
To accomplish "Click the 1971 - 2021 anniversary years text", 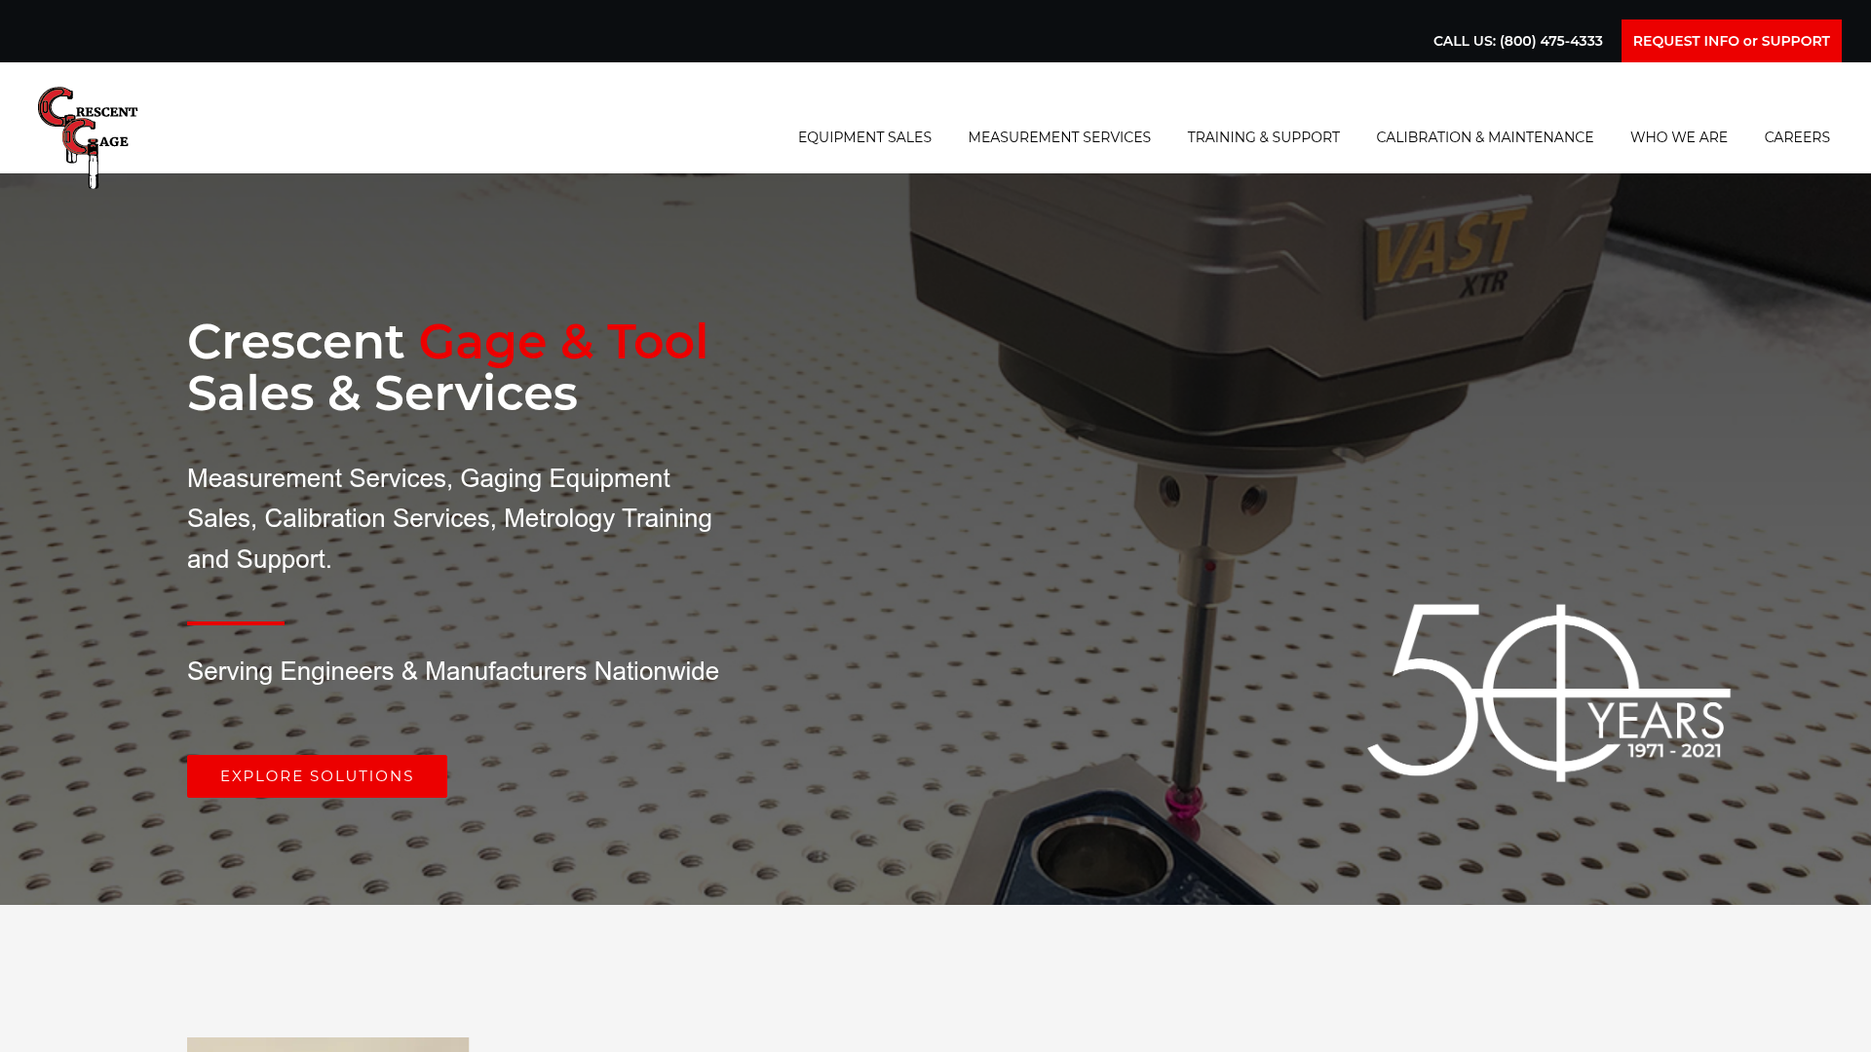I will [1673, 751].
